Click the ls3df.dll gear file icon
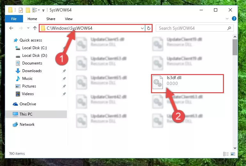 click(x=158, y=82)
